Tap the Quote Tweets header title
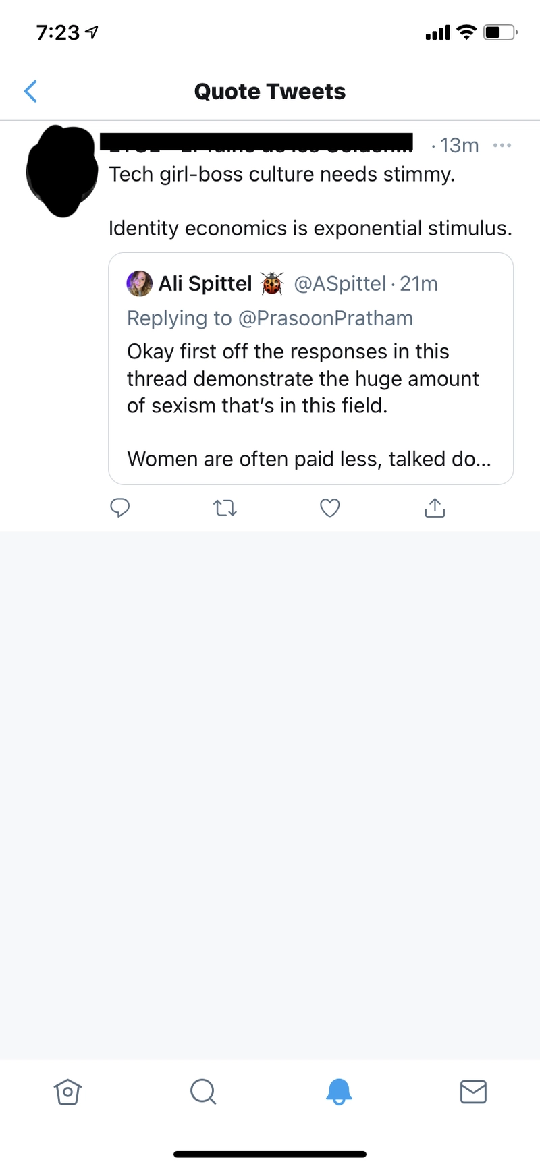This screenshot has width=540, height=1168. click(270, 91)
